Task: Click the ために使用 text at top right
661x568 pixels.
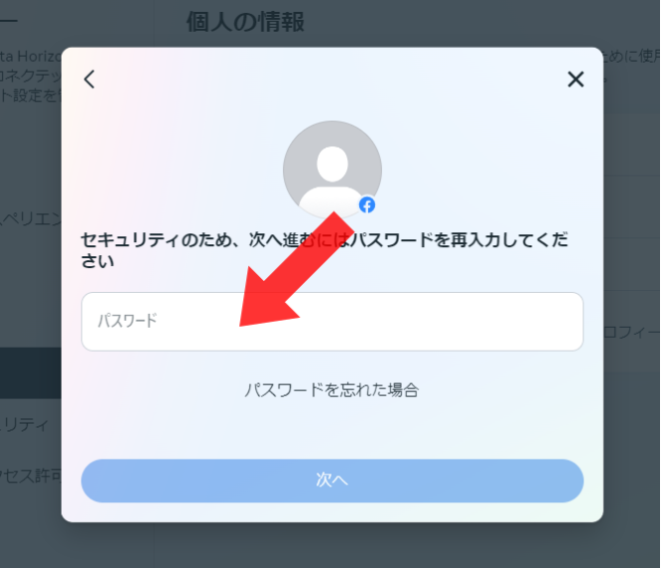Action: [x=631, y=56]
